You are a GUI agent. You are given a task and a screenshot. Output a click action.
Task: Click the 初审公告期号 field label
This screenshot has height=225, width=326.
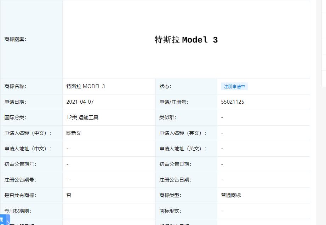coord(20,164)
